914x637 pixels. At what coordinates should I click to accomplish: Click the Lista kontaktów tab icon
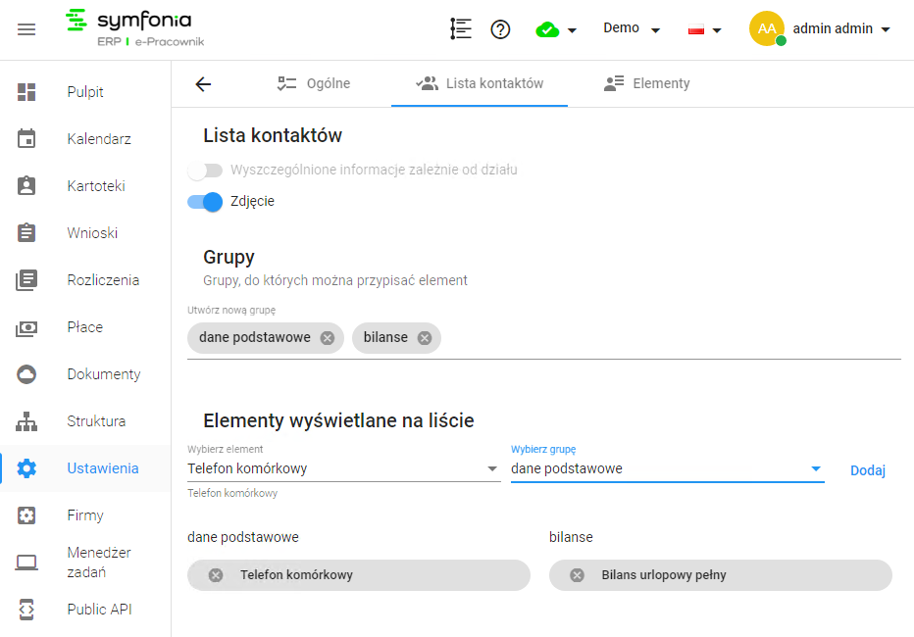[x=428, y=83]
